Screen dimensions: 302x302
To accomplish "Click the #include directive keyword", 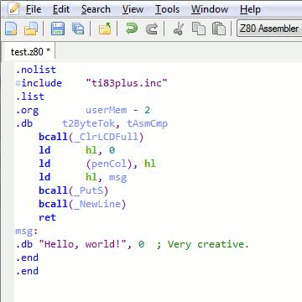I will tap(39, 83).
